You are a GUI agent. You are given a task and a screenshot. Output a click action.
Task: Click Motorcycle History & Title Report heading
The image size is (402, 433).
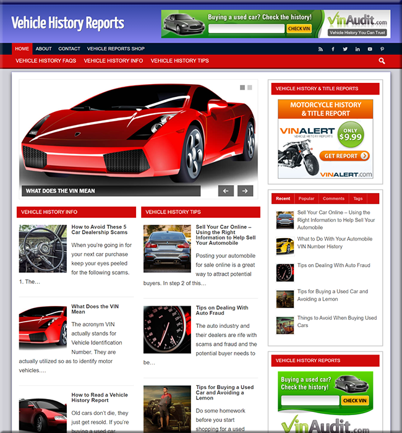coord(325,109)
